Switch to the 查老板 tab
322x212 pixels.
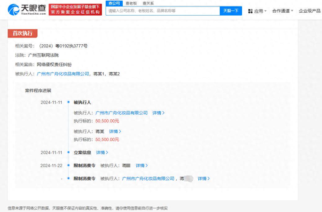coord(131,3)
